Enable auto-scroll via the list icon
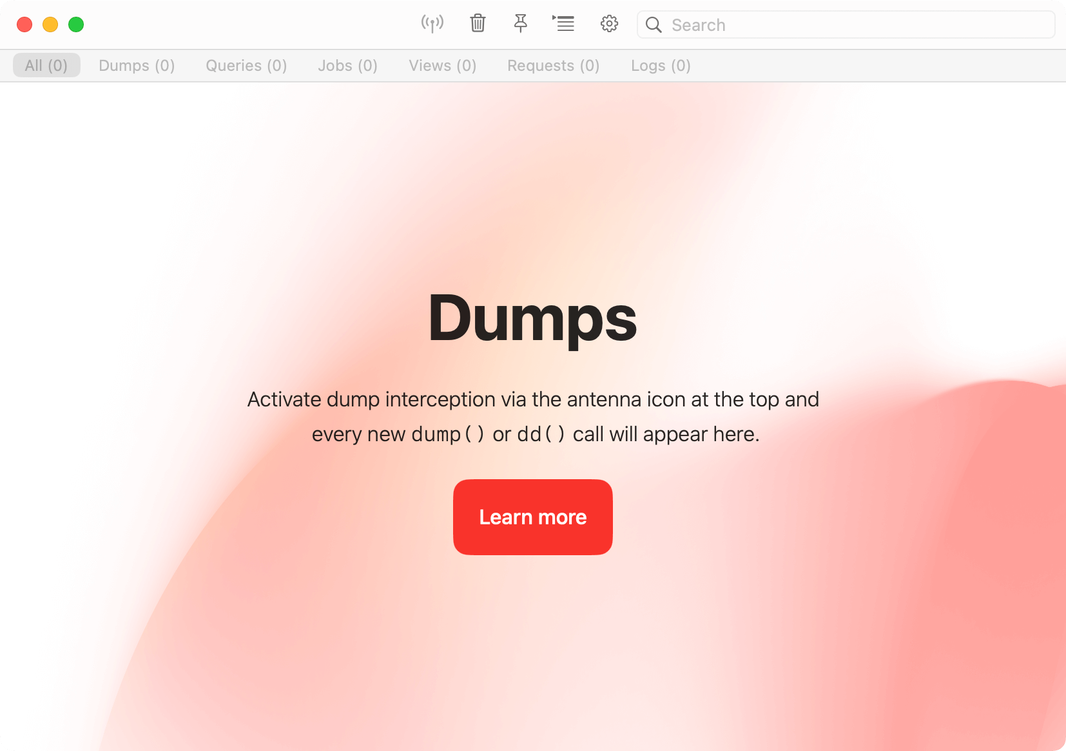Image resolution: width=1066 pixels, height=751 pixels. [564, 24]
